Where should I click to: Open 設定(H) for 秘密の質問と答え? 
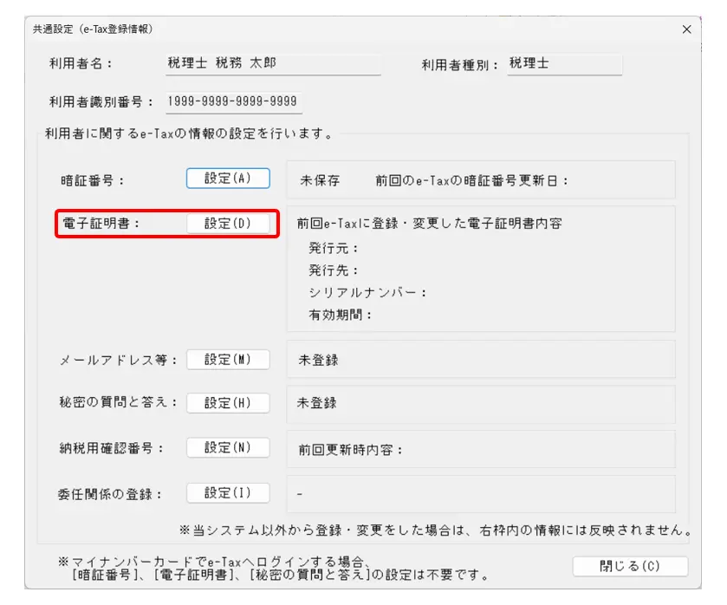(228, 403)
